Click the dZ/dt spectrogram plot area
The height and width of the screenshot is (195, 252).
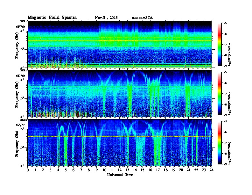[120, 143]
